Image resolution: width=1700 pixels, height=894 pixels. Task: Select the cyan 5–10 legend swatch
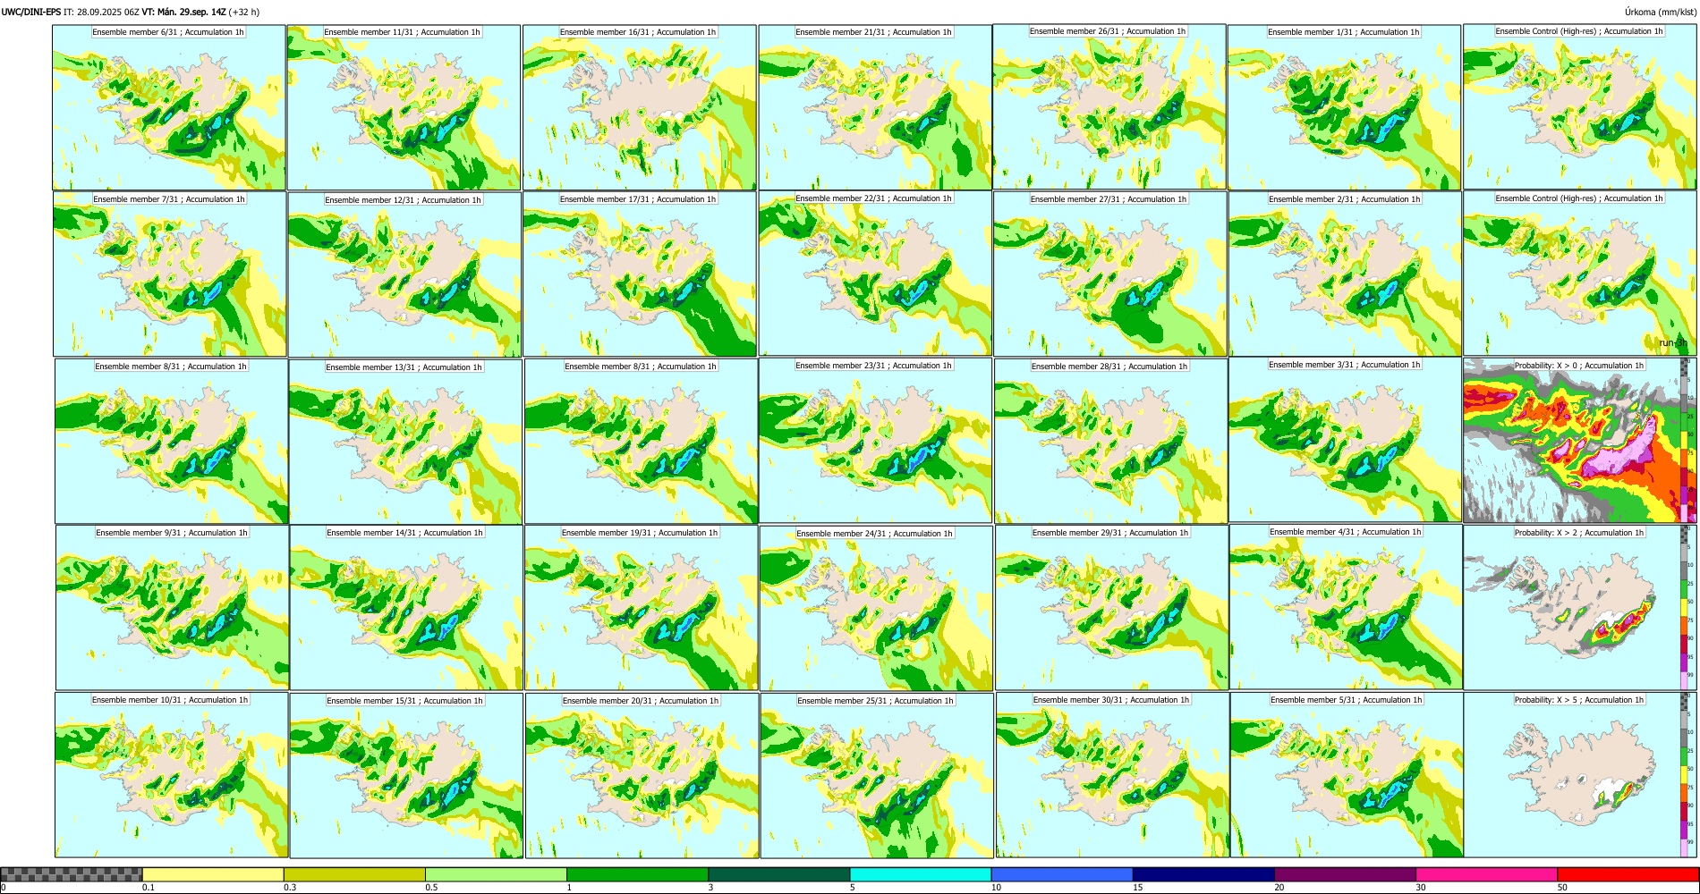[921, 874]
